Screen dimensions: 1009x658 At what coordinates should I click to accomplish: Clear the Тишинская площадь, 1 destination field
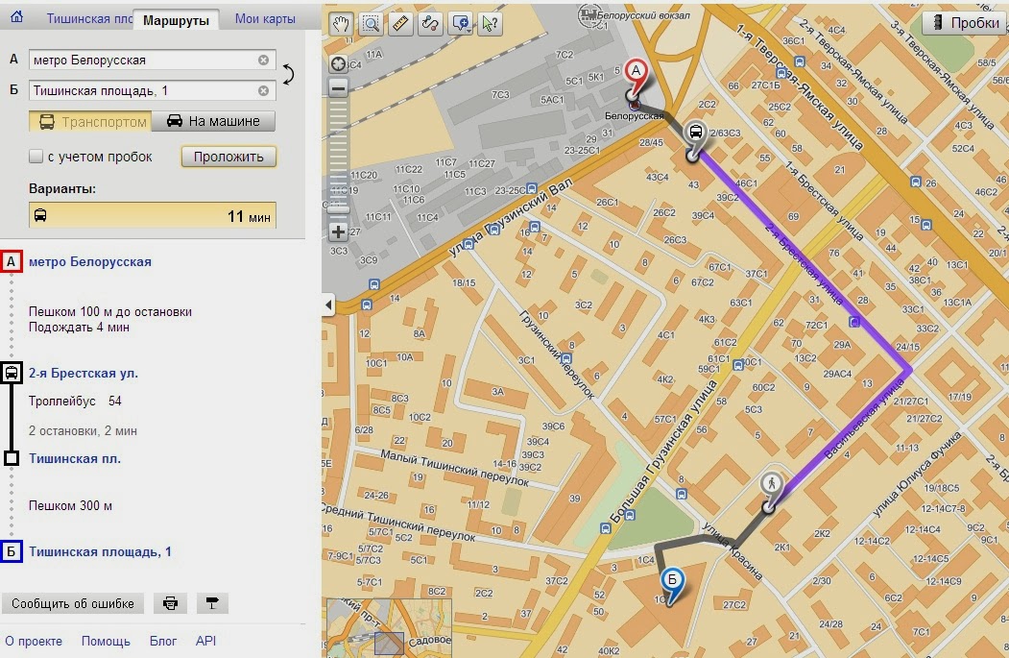tap(263, 91)
